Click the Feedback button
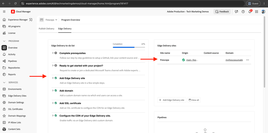268x133 pixels. click(222, 12)
